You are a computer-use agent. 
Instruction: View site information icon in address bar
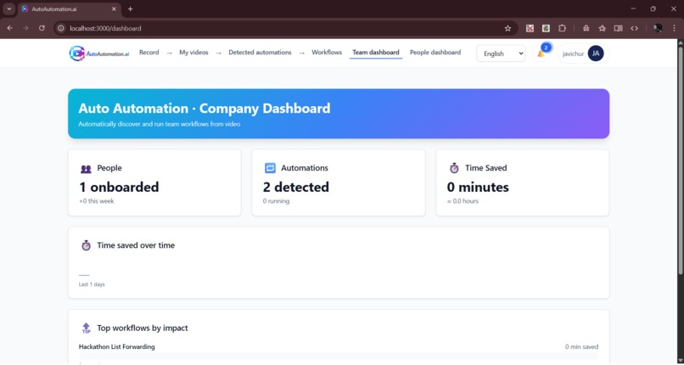61,28
